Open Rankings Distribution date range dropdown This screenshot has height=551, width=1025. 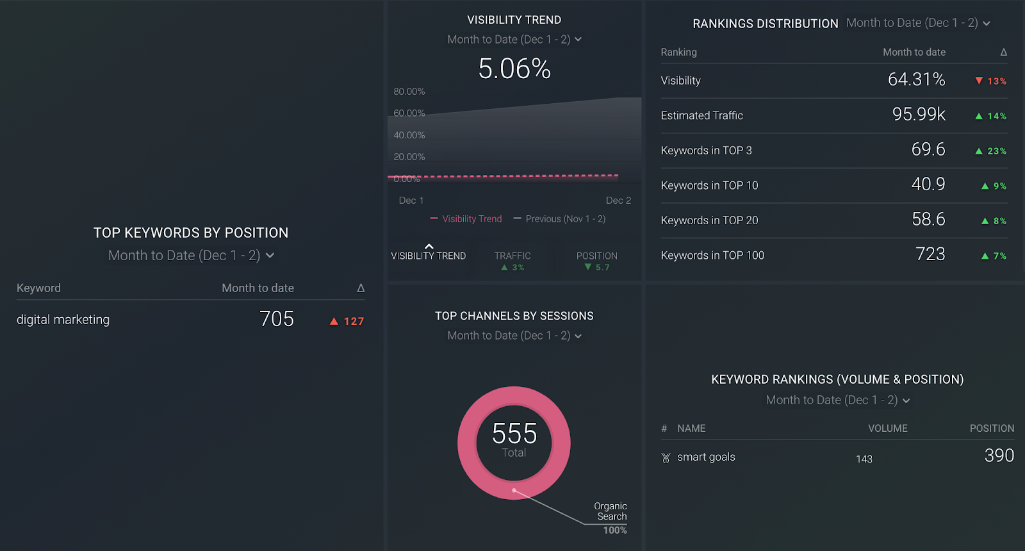[918, 23]
